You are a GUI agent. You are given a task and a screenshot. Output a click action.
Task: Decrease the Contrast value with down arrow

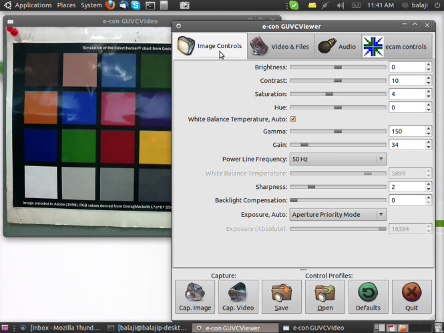point(429,83)
